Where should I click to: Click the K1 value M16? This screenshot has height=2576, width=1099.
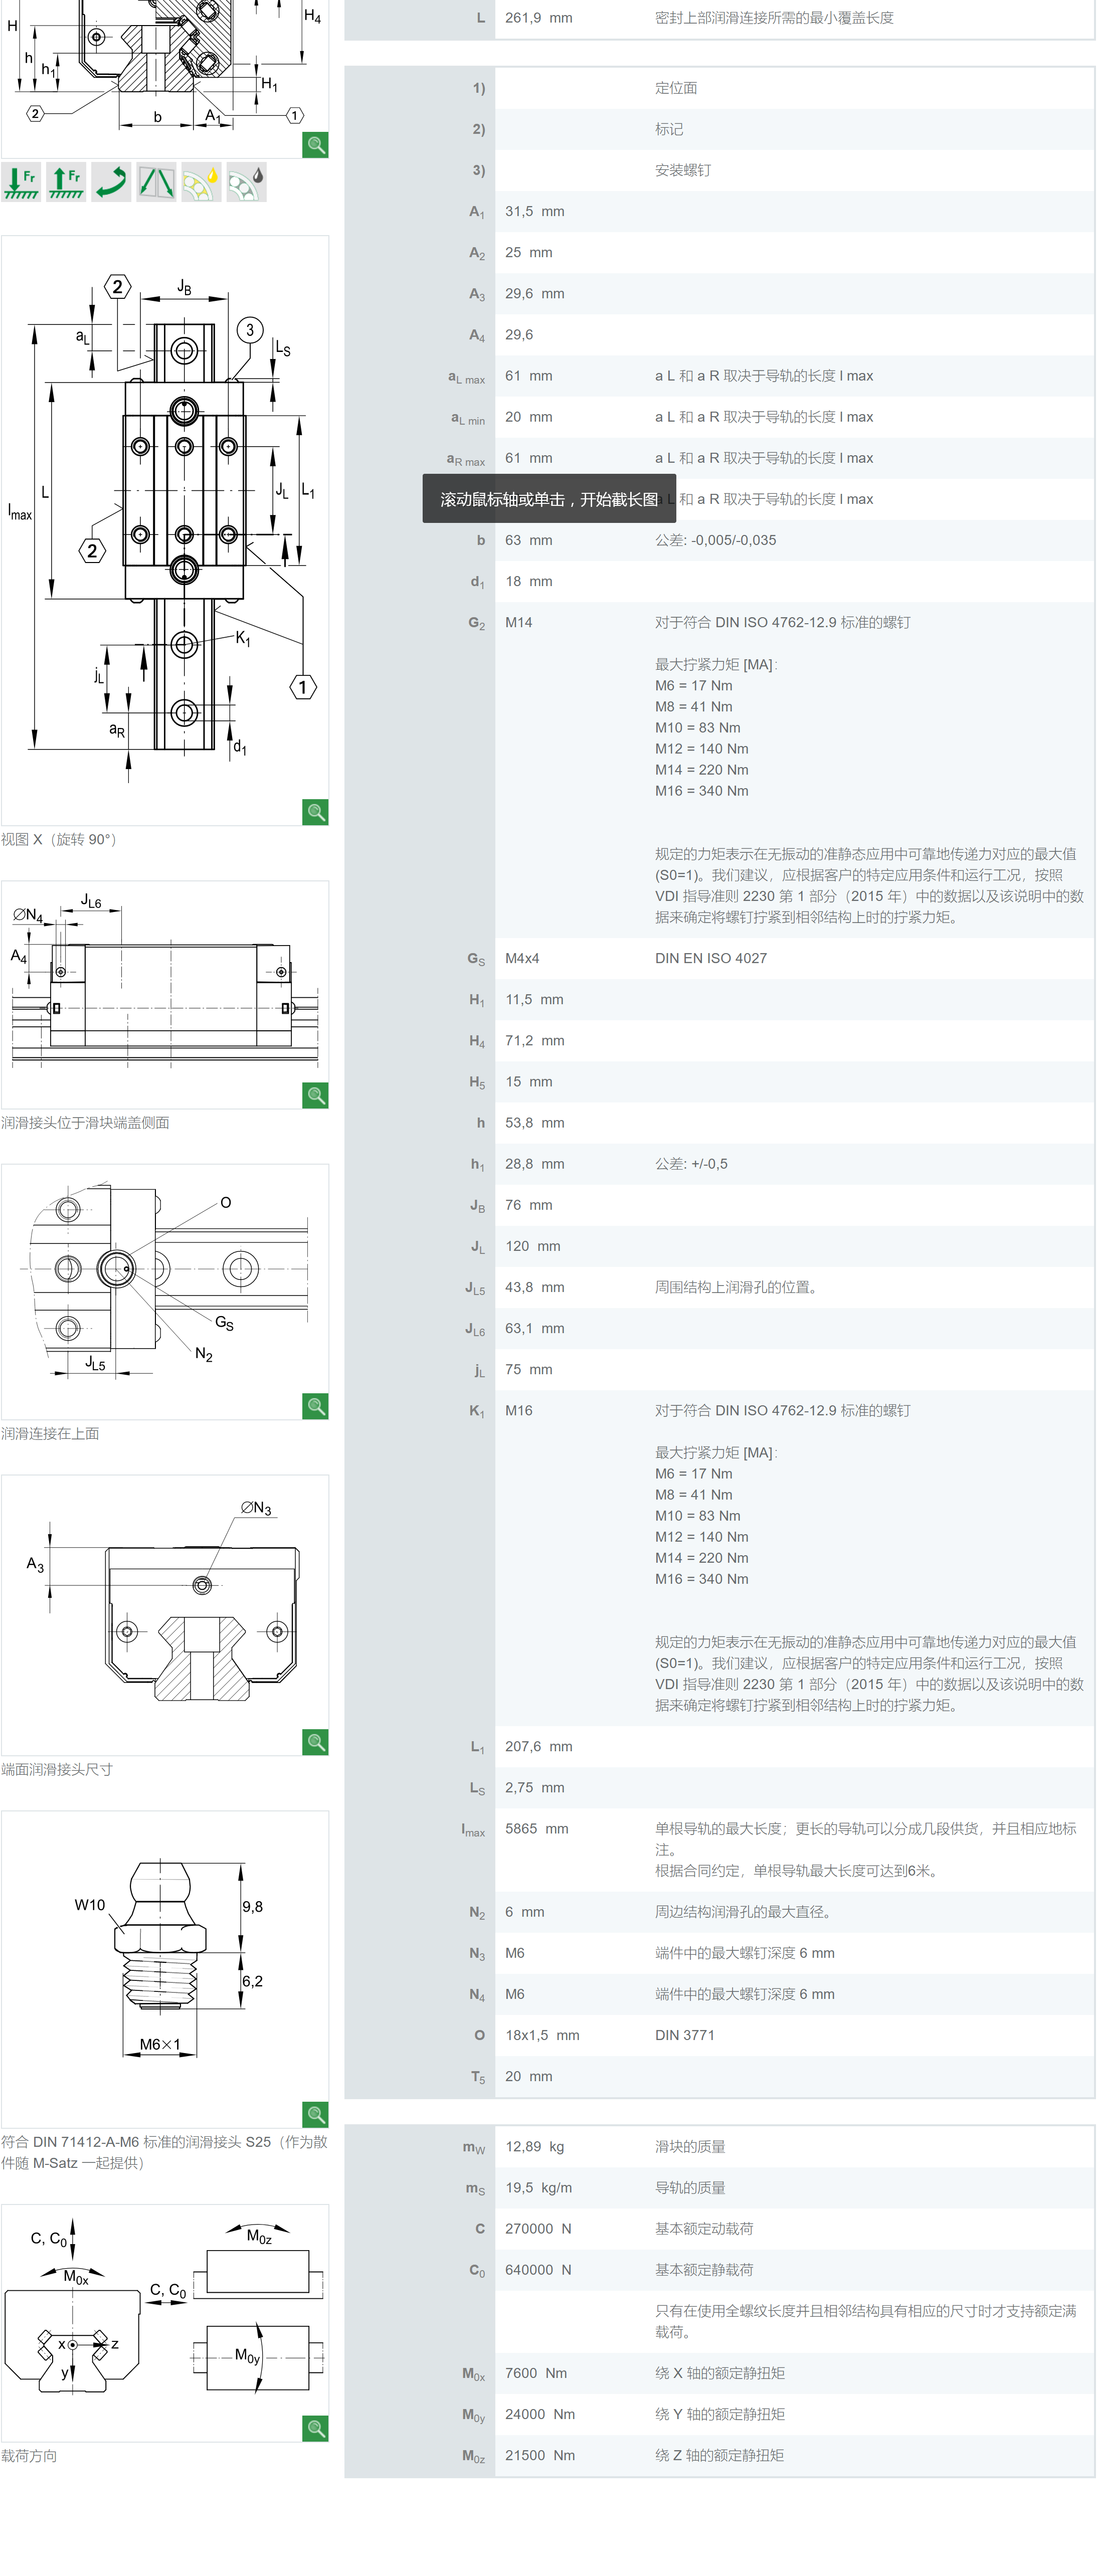(519, 1411)
